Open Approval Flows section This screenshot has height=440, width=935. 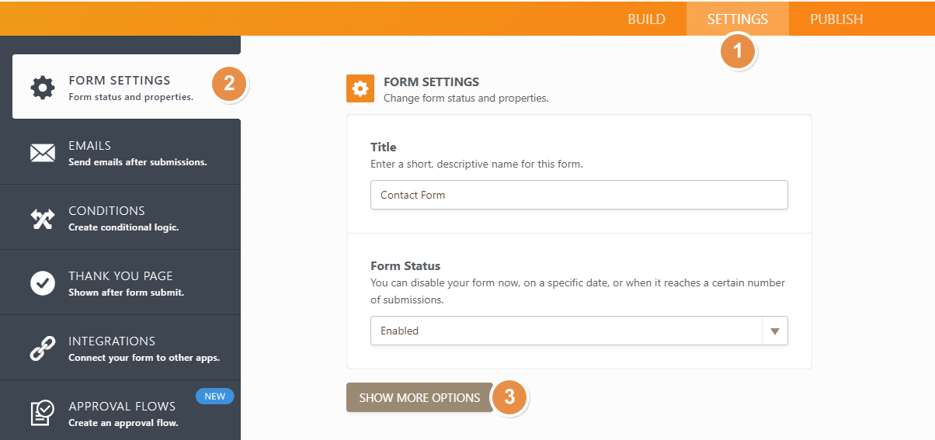pos(122,413)
